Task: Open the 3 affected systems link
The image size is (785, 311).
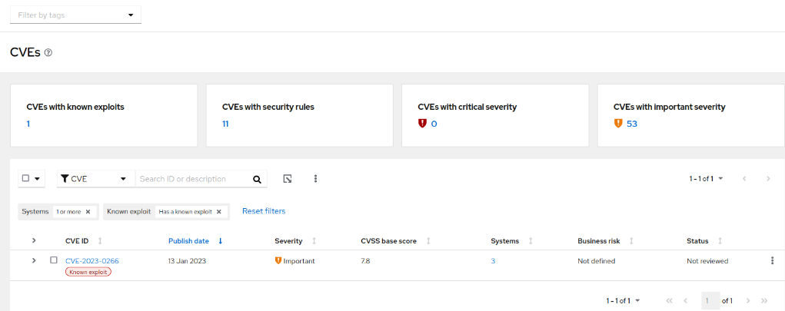Action: point(493,261)
